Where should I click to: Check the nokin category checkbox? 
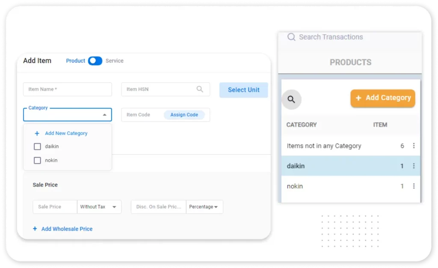37,161
